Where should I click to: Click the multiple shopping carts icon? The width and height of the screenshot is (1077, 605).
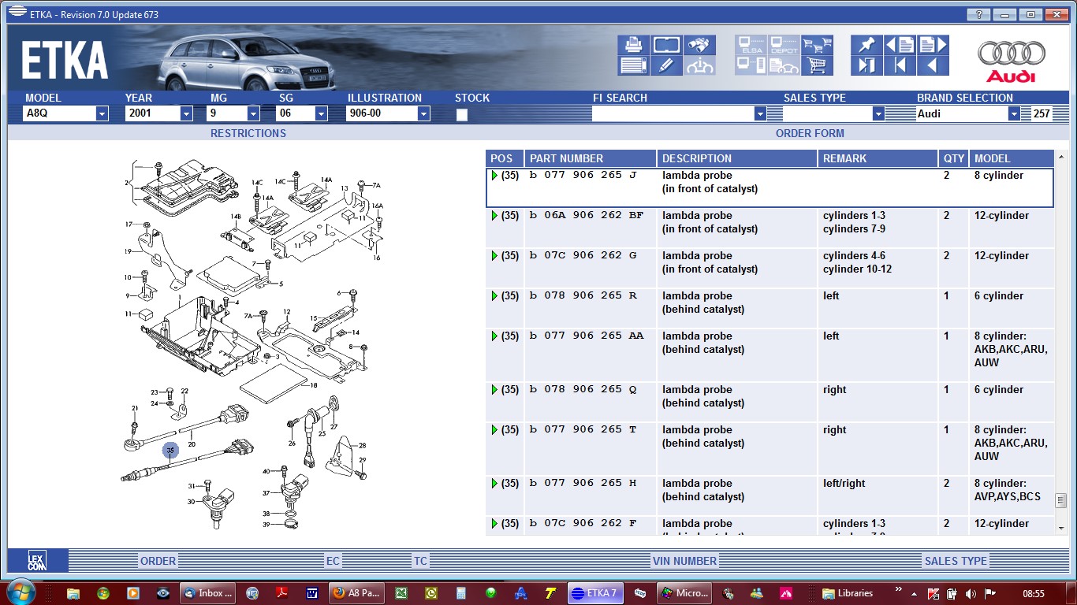pos(817,45)
